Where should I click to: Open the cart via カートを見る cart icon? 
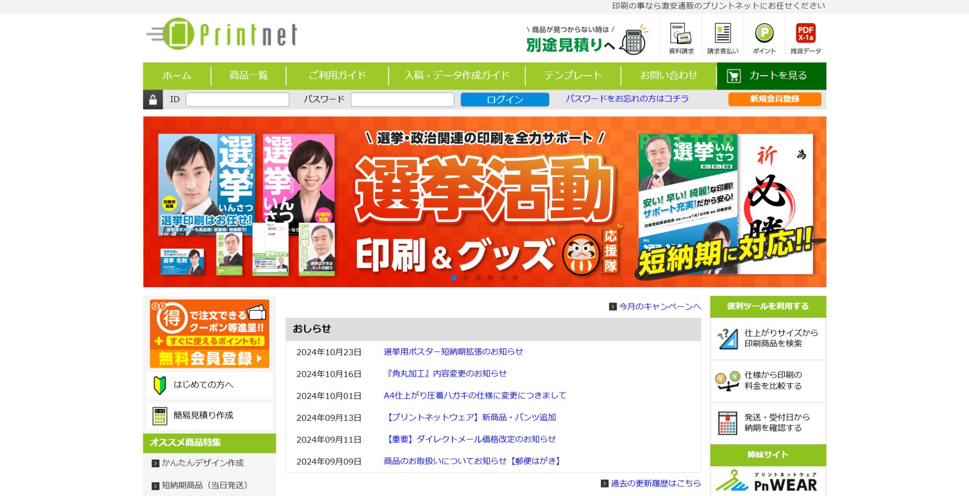click(x=733, y=75)
